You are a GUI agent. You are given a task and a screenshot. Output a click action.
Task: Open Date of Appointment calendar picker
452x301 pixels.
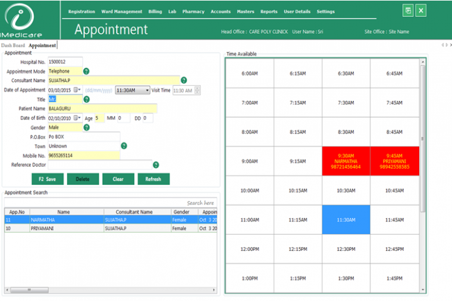click(77, 90)
